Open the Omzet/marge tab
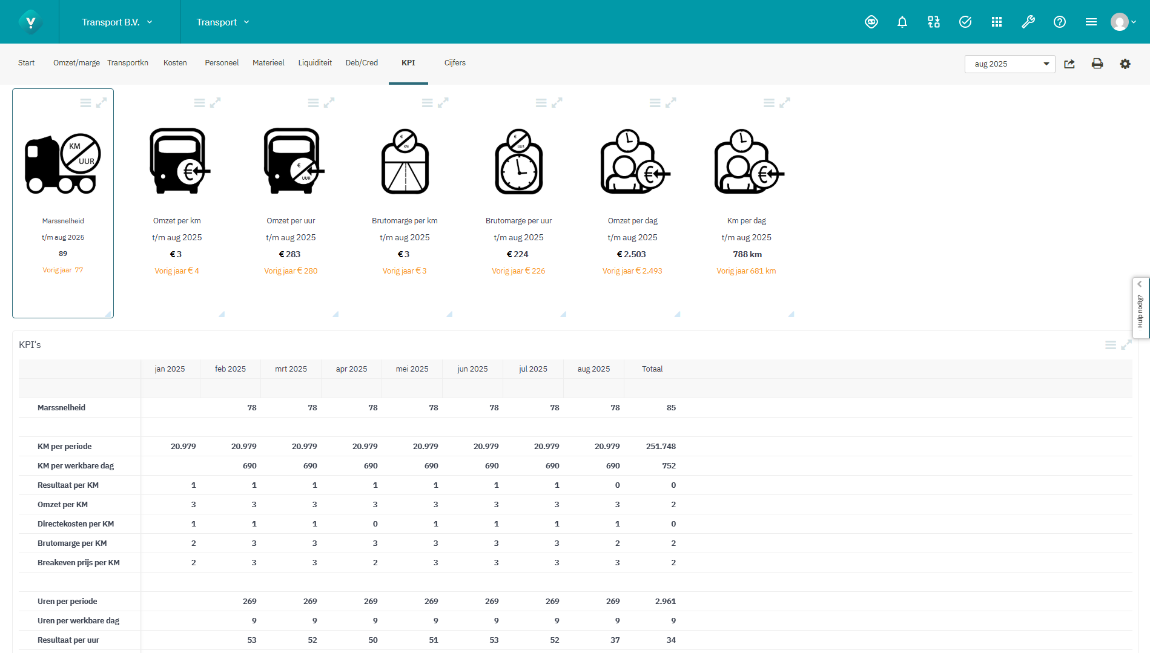Image resolution: width=1150 pixels, height=653 pixels. pos(76,62)
